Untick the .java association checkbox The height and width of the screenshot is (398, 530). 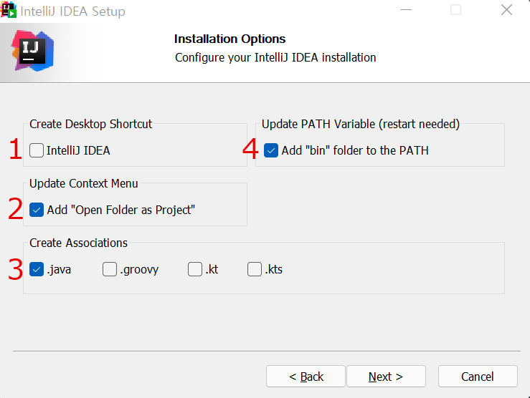tap(37, 269)
